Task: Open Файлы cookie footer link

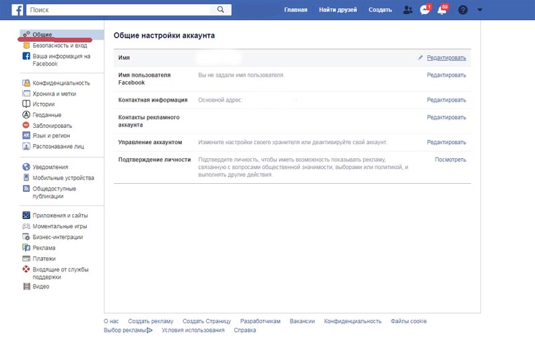Action: [408, 321]
